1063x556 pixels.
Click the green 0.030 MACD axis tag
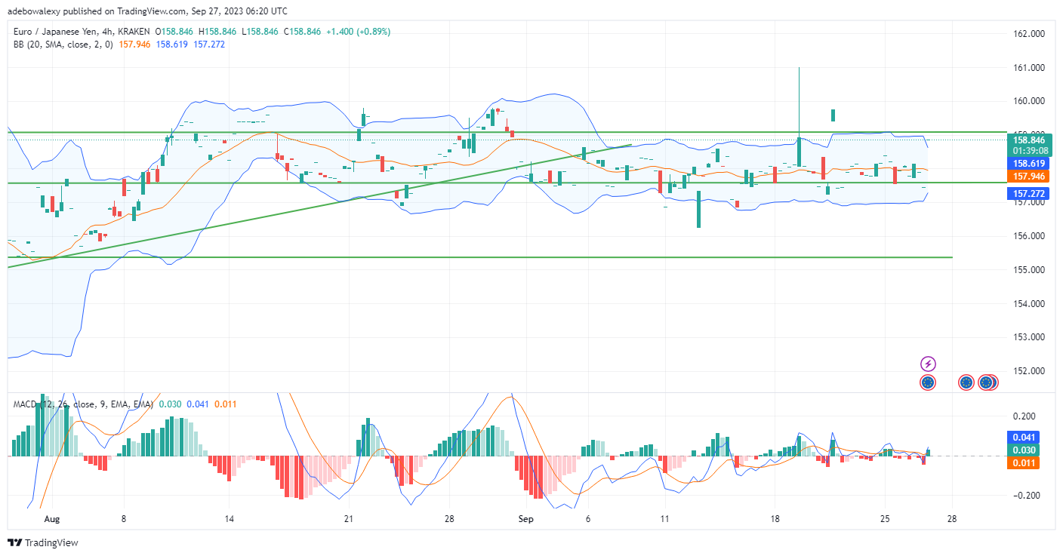coord(1024,450)
